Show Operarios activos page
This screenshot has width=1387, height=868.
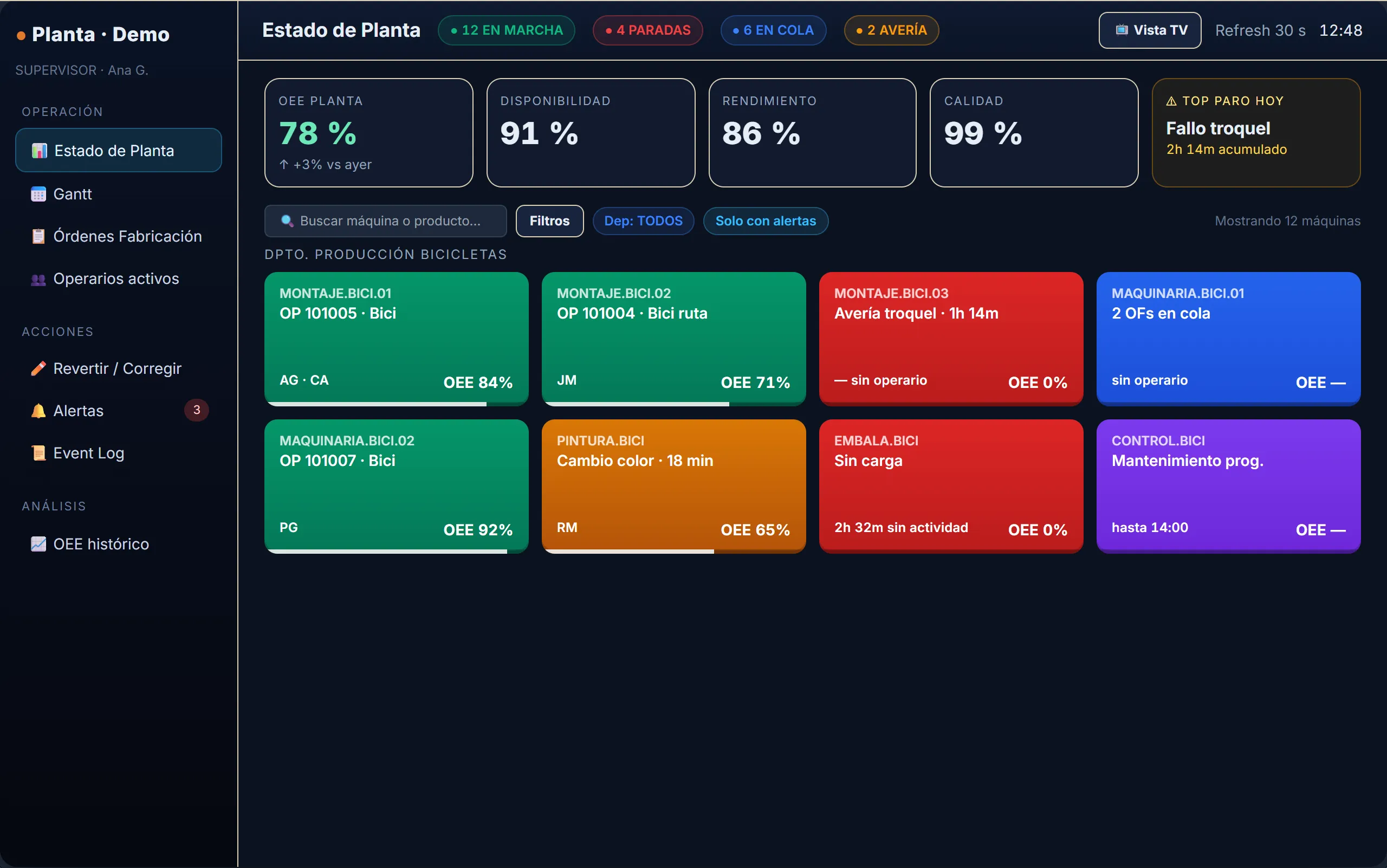[118, 279]
